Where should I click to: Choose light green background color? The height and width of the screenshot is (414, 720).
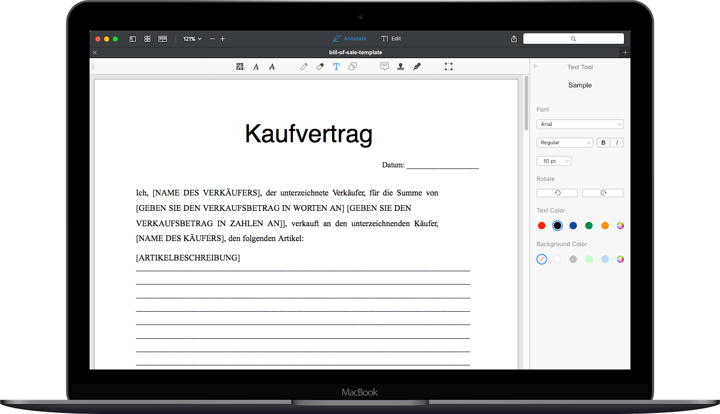tap(589, 259)
